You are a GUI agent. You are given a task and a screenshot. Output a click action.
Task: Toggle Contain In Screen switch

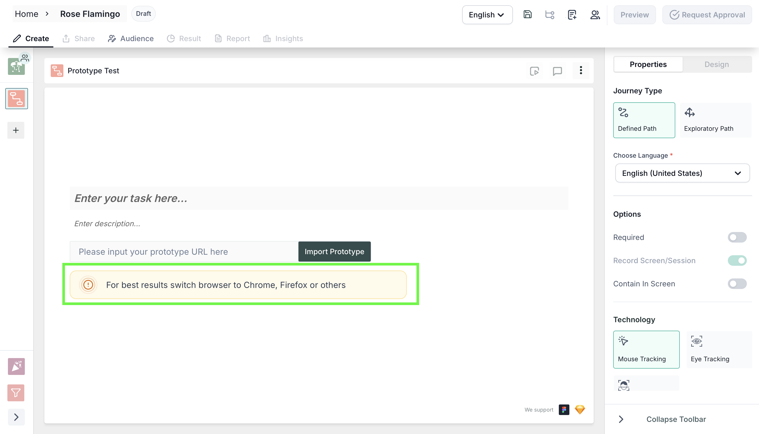tap(737, 284)
